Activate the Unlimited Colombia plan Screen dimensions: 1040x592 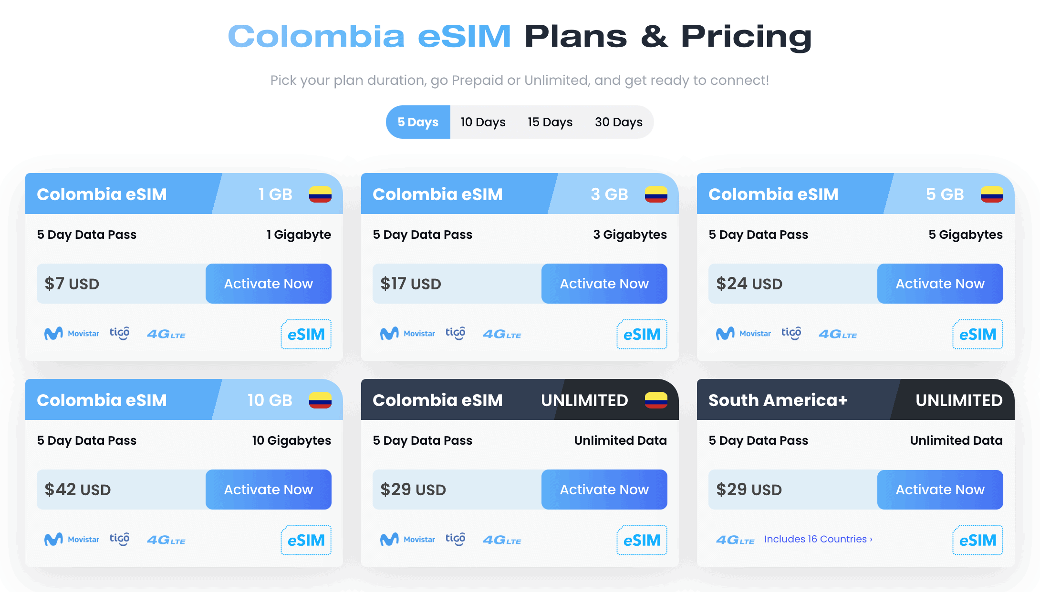[x=604, y=490]
